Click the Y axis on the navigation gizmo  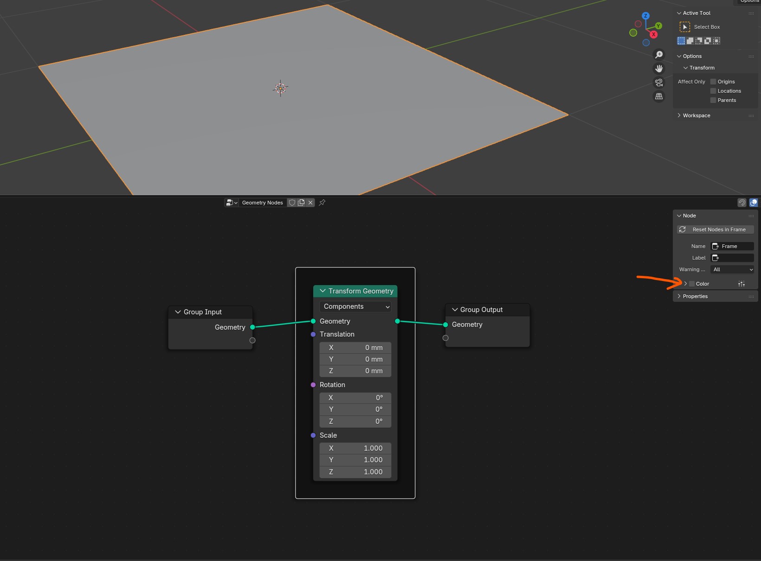658,26
